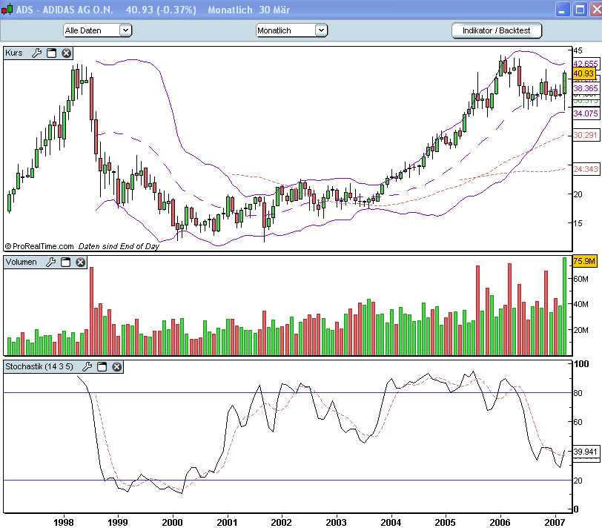Click the Kurs panel title label
This screenshot has width=602, height=528.
(14, 53)
